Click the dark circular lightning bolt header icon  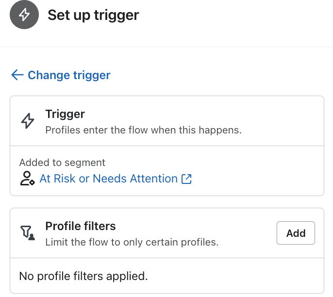[x=24, y=15]
